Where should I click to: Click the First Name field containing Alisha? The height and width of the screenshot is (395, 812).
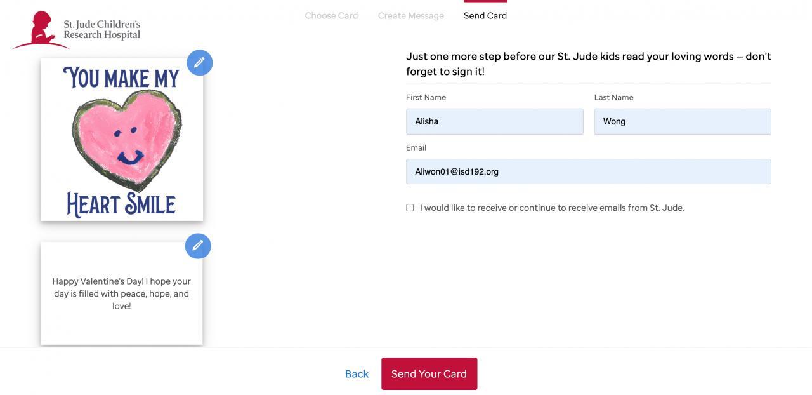point(494,121)
